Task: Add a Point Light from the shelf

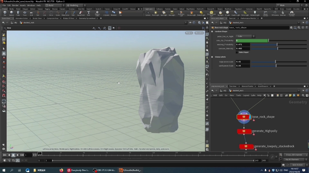Action: tap(155, 13)
